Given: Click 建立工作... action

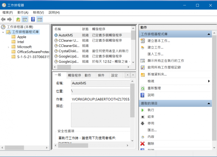Looking at the screenshot, I should 155,47.
